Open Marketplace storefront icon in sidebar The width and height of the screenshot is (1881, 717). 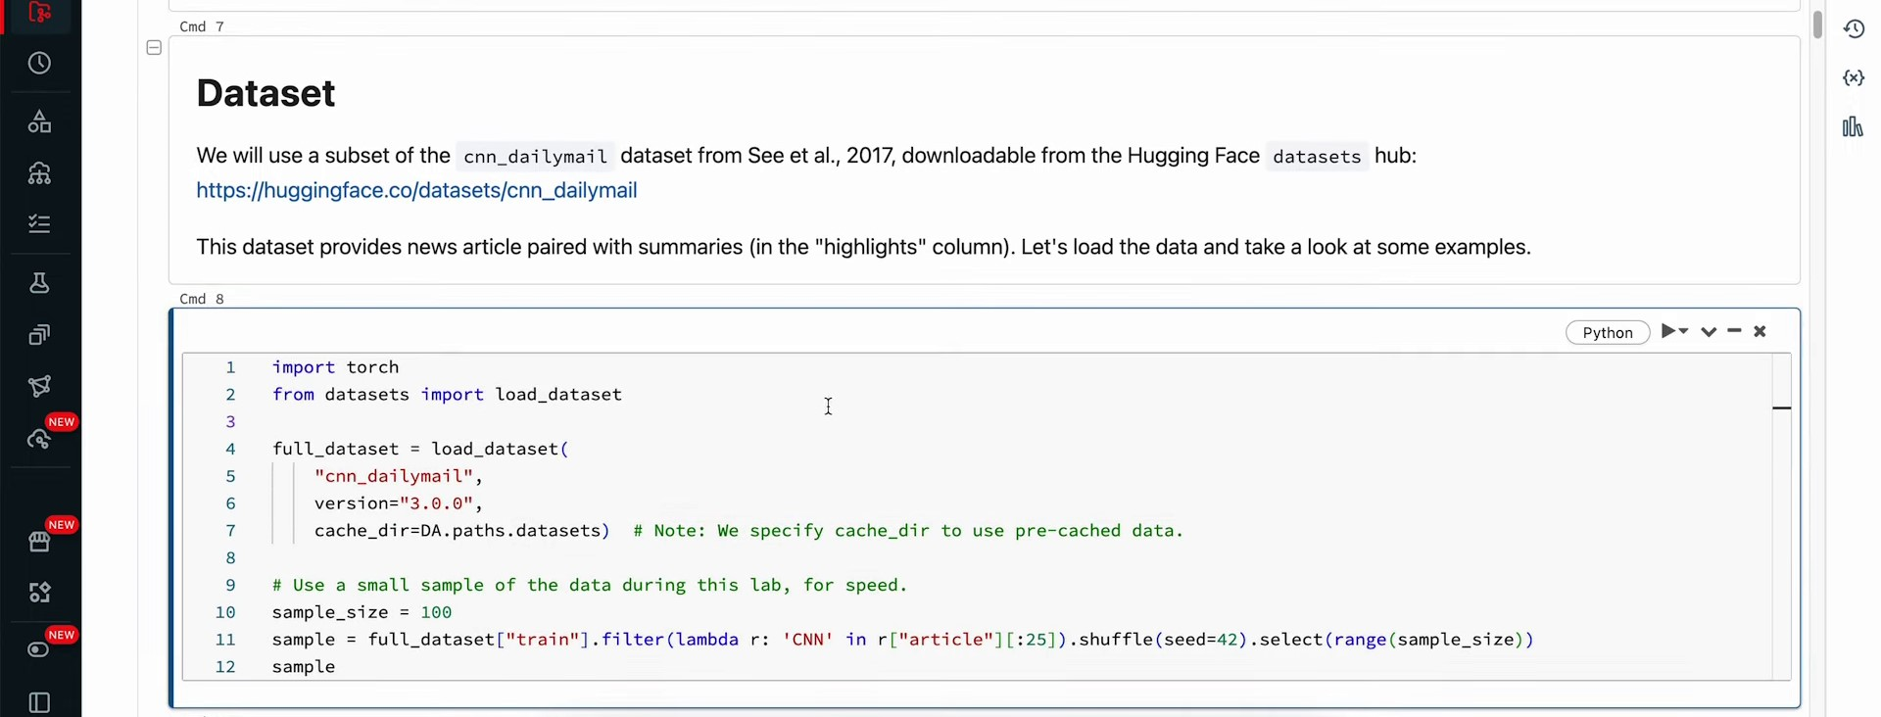click(x=39, y=542)
